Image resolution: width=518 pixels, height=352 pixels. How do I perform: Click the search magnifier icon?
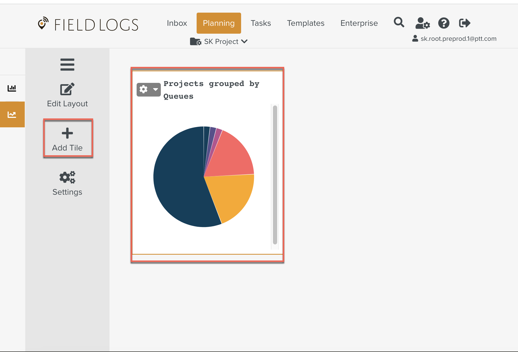(x=399, y=23)
